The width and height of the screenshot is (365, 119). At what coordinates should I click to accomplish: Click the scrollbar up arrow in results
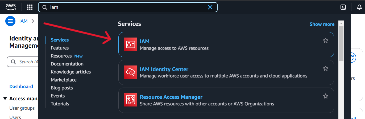tap(341, 23)
